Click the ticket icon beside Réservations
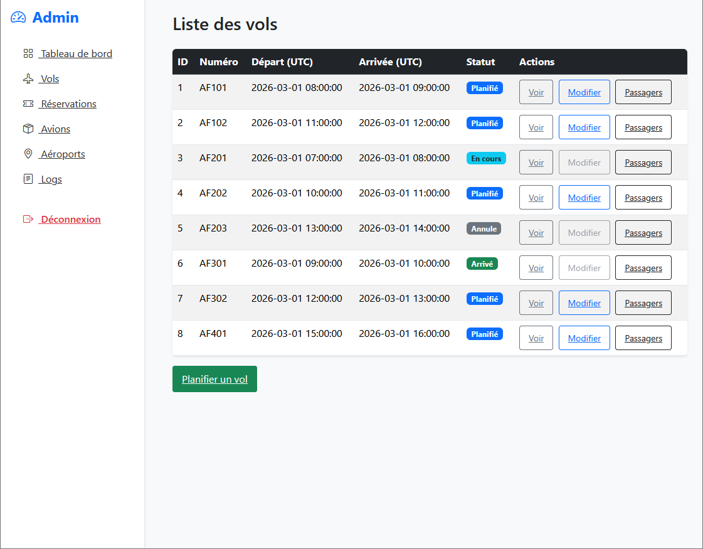 coord(28,104)
